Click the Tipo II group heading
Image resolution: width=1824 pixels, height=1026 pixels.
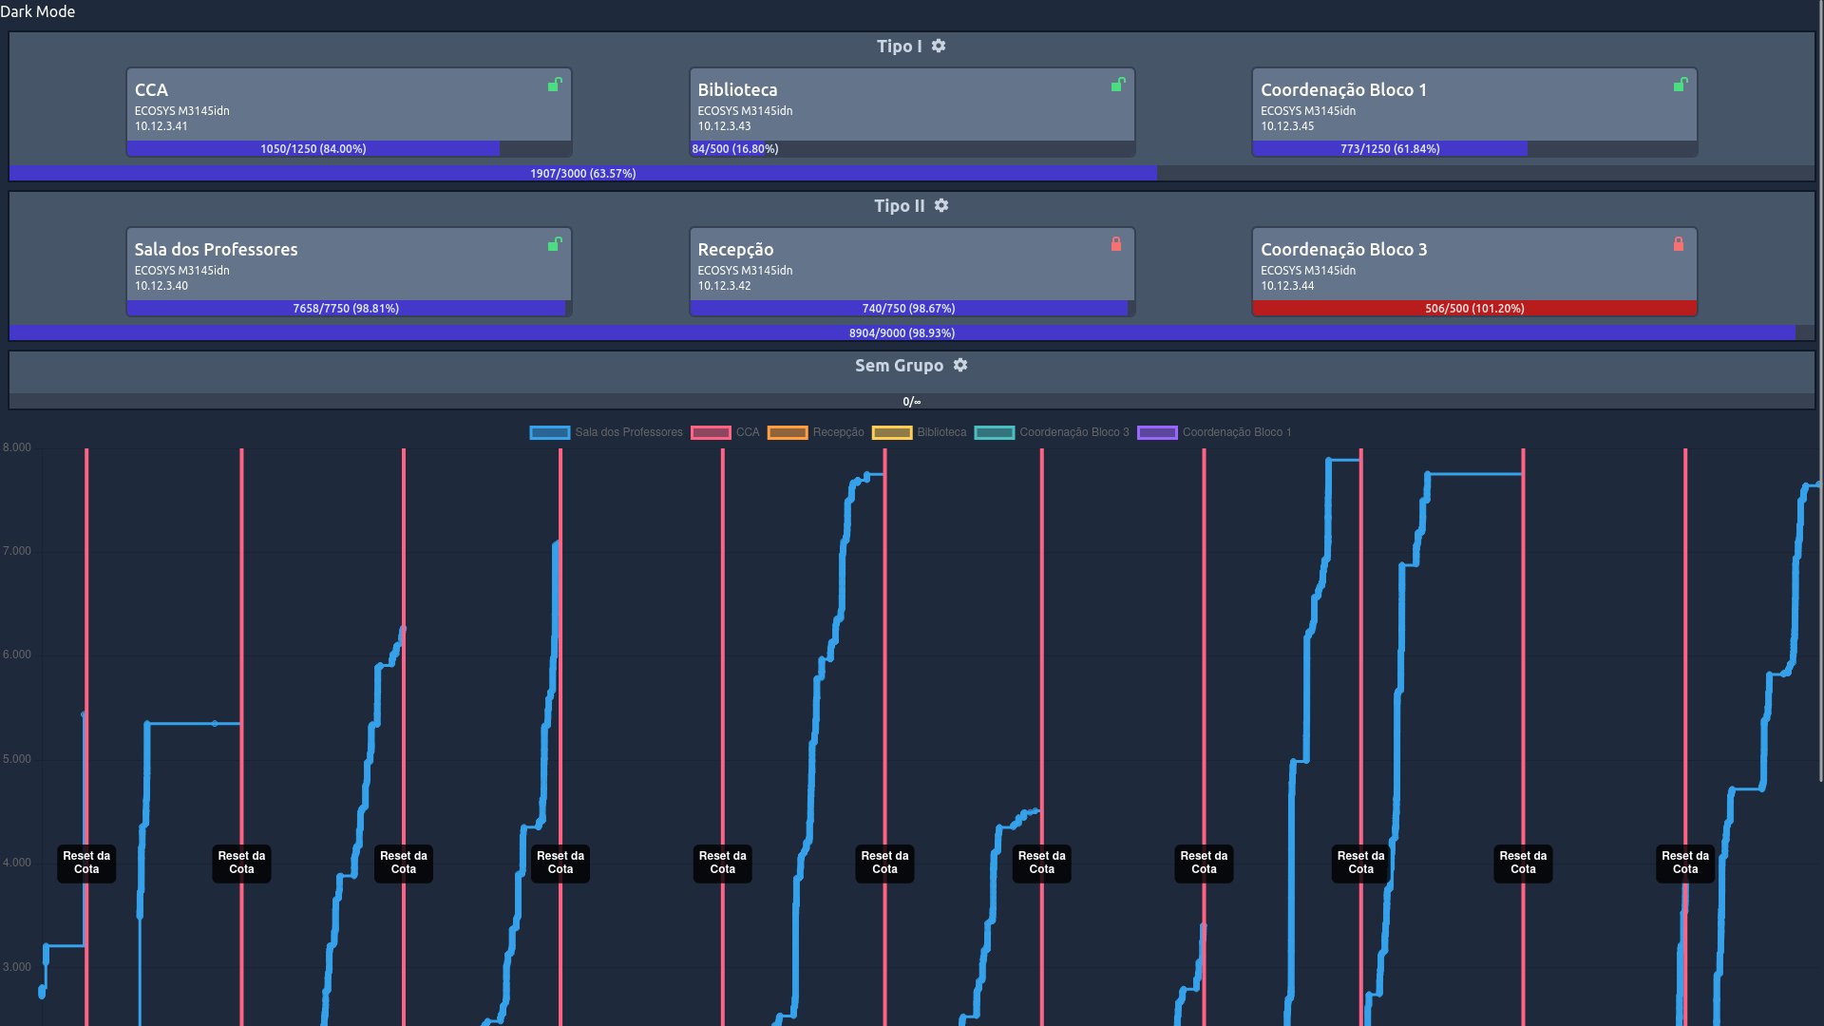(899, 205)
